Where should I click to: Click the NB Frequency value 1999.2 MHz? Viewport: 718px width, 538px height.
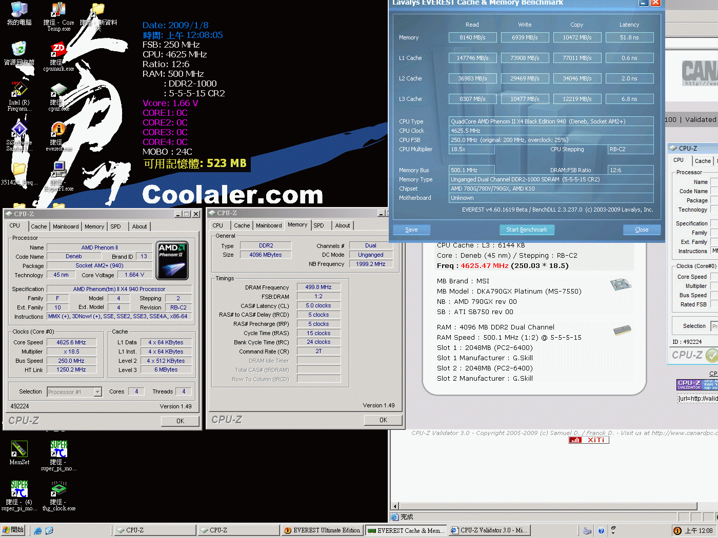click(x=371, y=264)
